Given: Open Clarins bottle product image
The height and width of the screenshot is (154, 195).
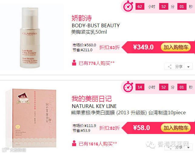Looking at the screenshot, I should 29,38.
